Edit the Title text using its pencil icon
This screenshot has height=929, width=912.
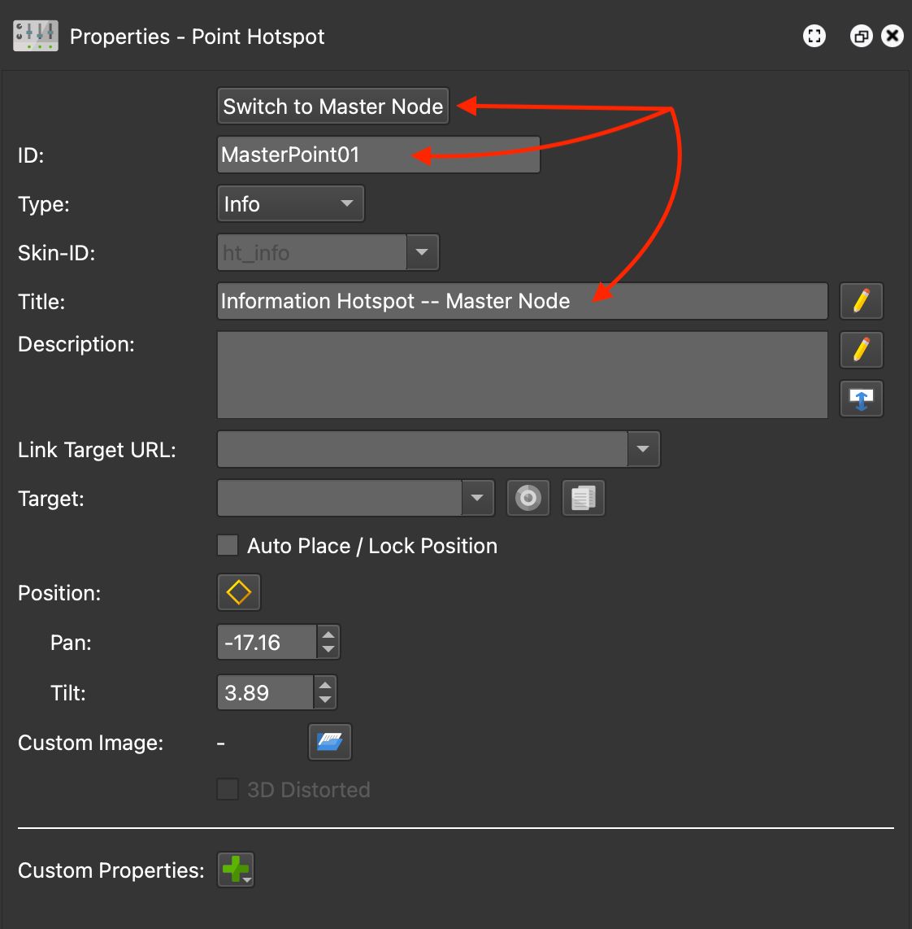(861, 301)
